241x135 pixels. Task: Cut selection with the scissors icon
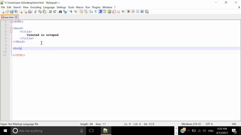pos(35,12)
